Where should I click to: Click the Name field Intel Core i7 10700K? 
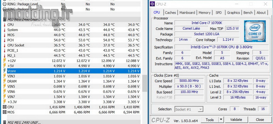[x=207, y=23]
